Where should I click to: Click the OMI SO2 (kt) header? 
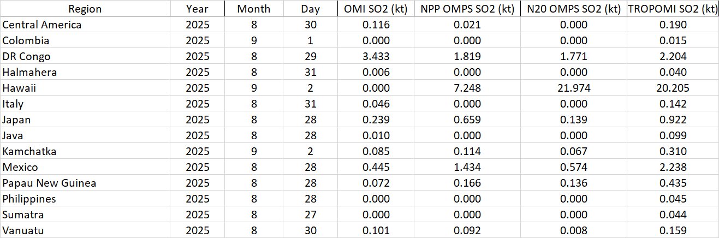pos(376,9)
